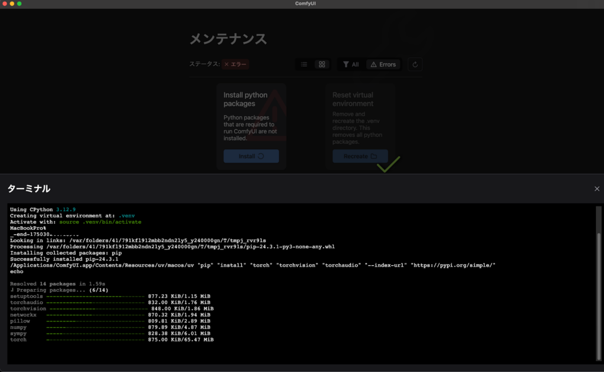This screenshot has width=604, height=372.
Task: Click the setuptools download progress line
Action: [x=110, y=296]
